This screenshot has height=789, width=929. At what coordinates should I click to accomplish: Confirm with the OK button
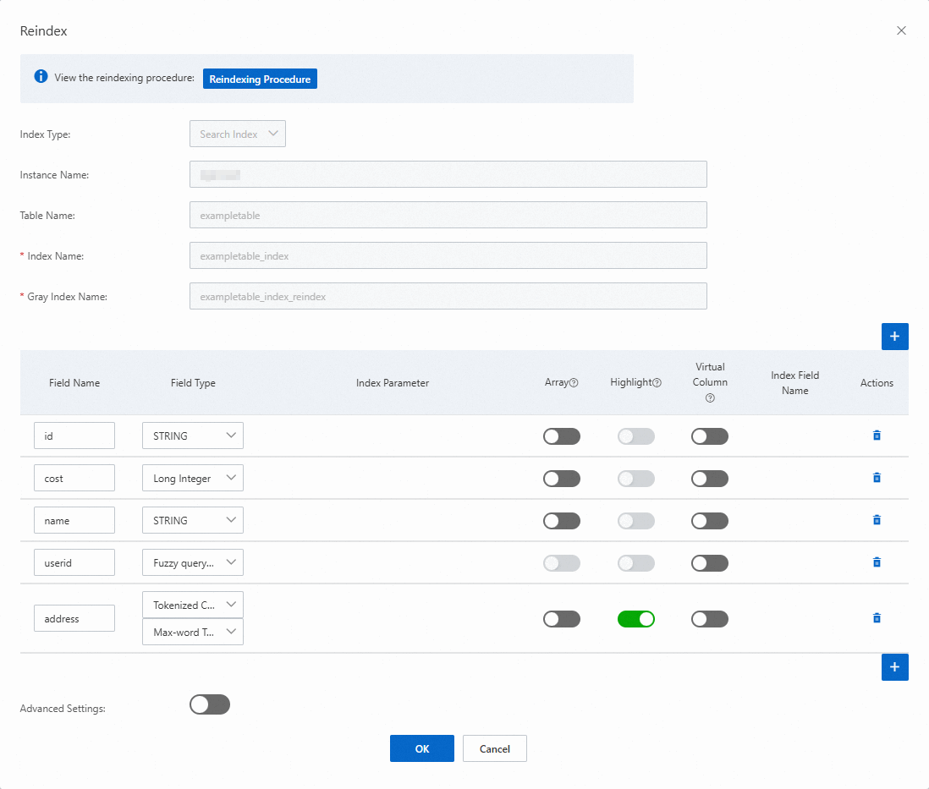(422, 748)
